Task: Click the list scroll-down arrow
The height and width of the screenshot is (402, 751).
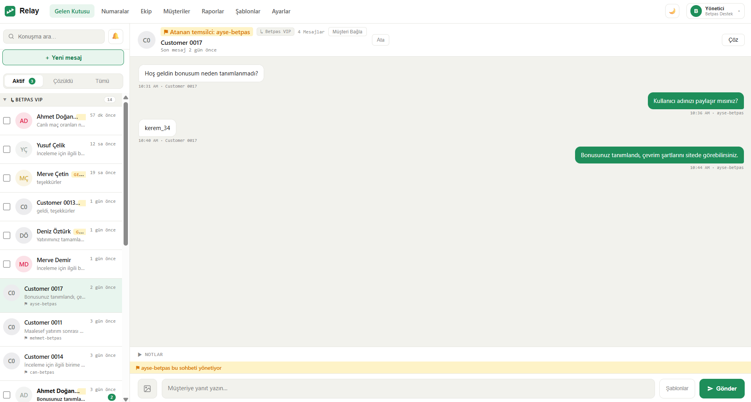Action: point(126,399)
